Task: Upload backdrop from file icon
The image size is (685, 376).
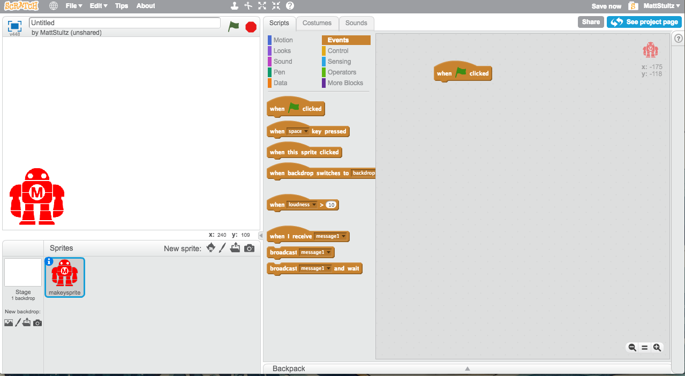Action: tap(27, 322)
